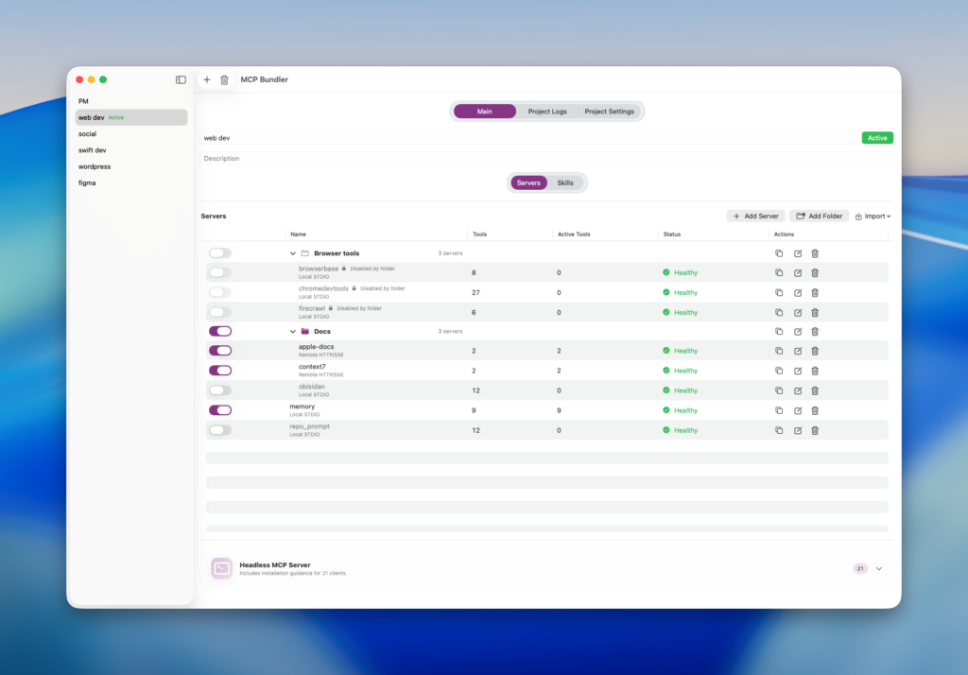Expand the Headless MCP Server section
This screenshot has height=675, width=968.
coord(878,568)
